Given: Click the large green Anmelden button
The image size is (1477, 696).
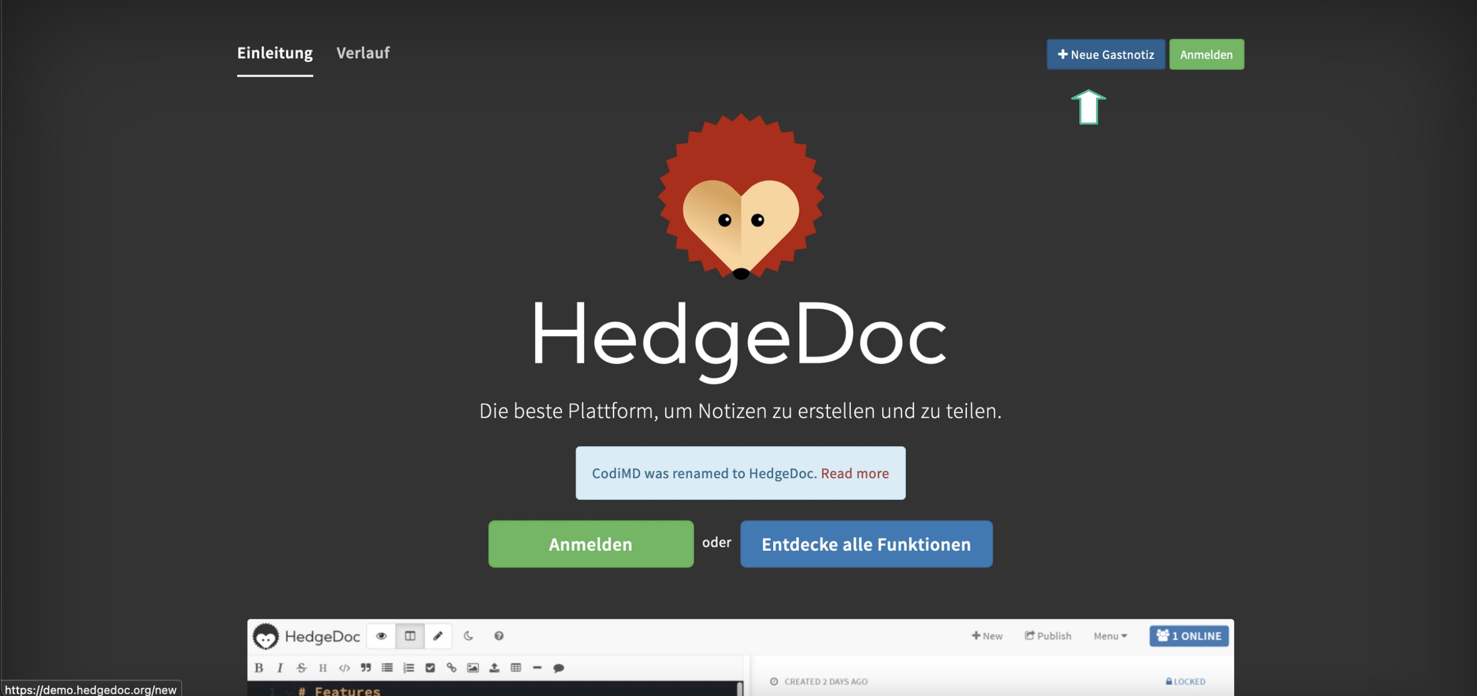Looking at the screenshot, I should click(591, 544).
